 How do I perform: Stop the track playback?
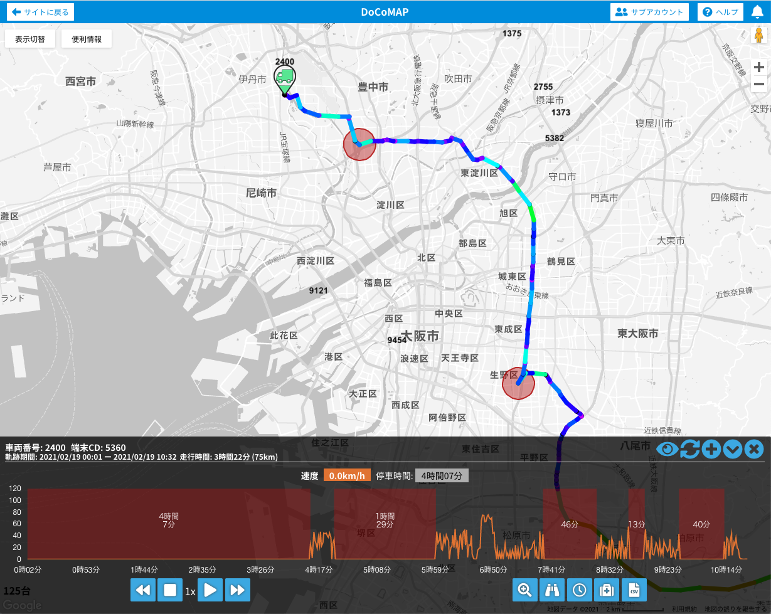[x=170, y=590]
